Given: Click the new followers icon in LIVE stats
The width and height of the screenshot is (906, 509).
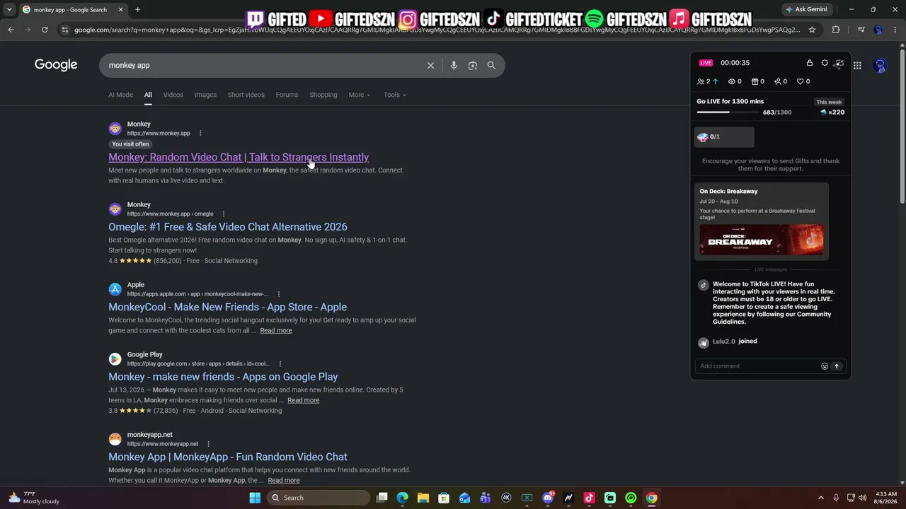Looking at the screenshot, I should [x=777, y=81].
